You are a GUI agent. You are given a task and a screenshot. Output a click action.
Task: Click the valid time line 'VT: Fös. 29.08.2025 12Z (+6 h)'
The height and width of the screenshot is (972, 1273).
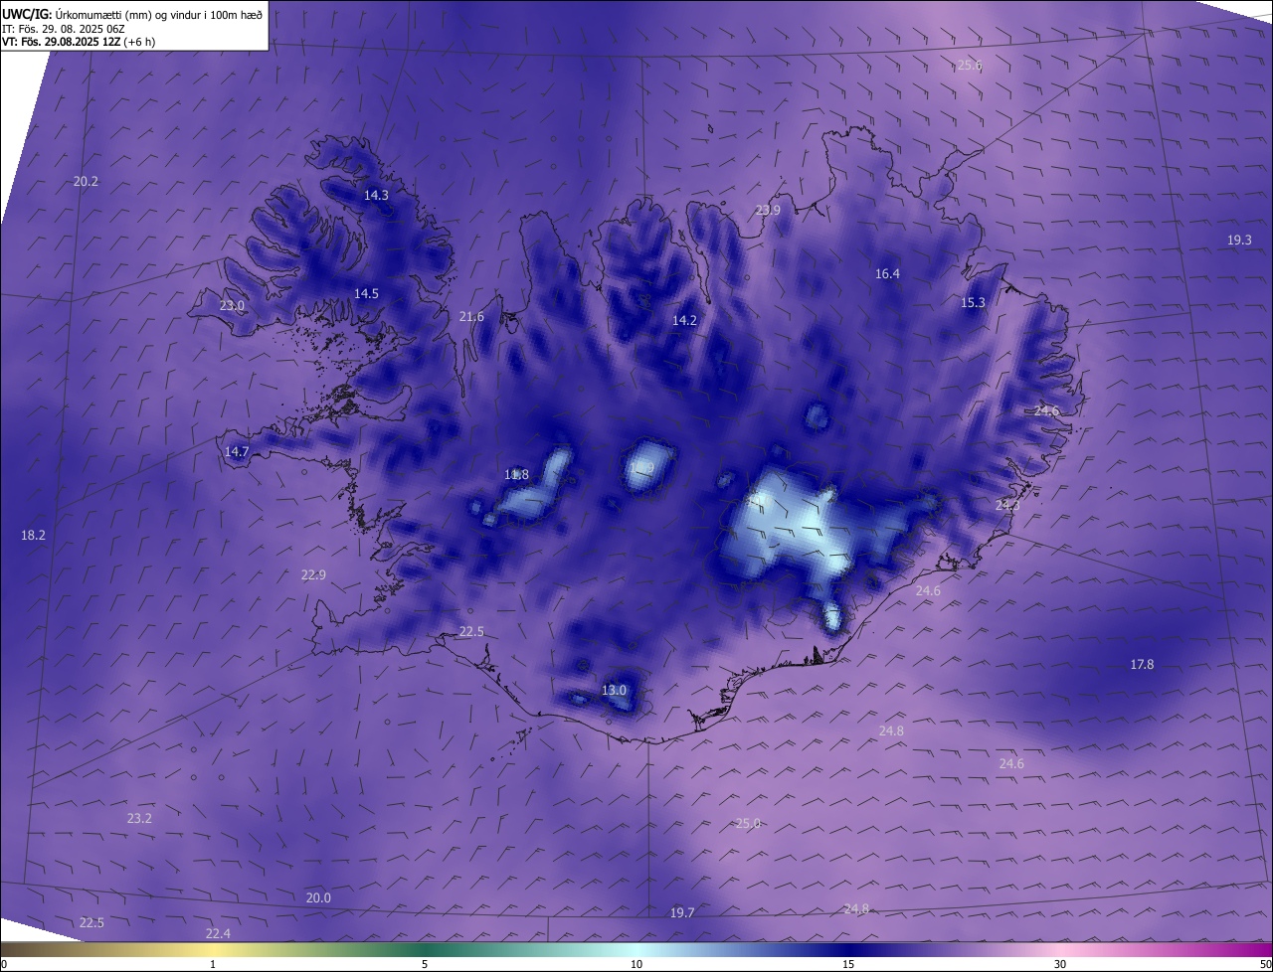click(x=80, y=42)
